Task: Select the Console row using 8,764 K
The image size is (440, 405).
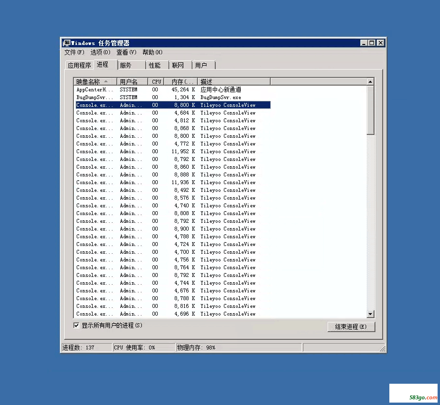Action: pos(173,267)
